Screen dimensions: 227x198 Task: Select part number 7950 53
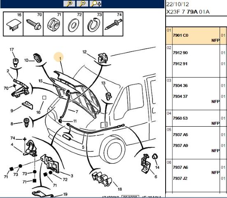[x=180, y=118]
